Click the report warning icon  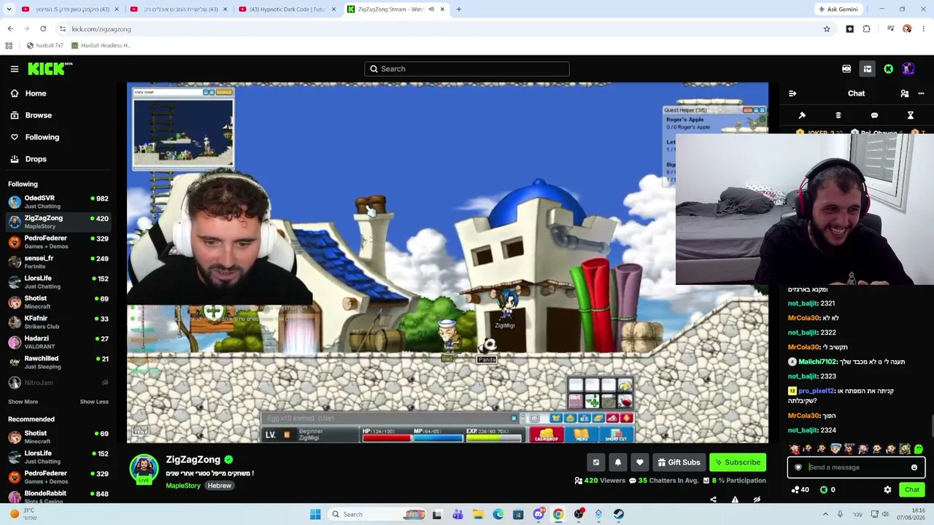(735, 500)
